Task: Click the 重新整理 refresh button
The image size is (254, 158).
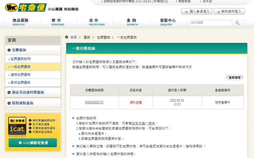Action: coord(235,77)
